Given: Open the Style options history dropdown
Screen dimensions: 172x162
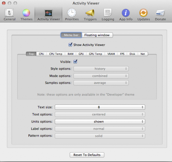Looking at the screenshot, I should tap(101, 69).
